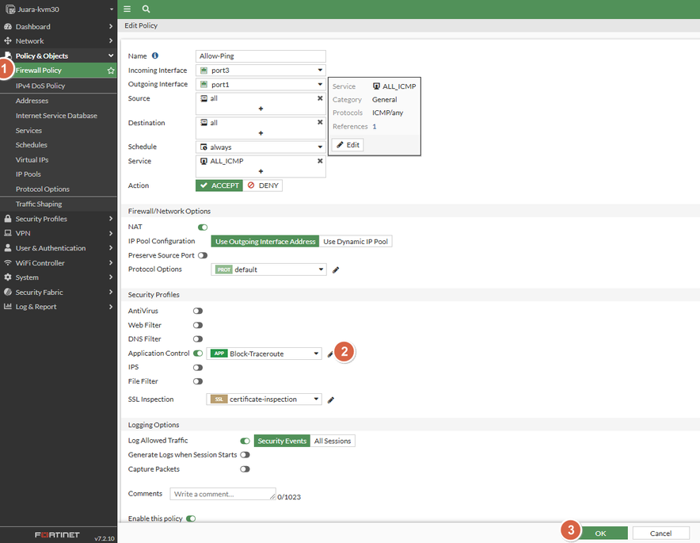
Task: Click the Name field Allow-Ping
Action: pos(261,55)
